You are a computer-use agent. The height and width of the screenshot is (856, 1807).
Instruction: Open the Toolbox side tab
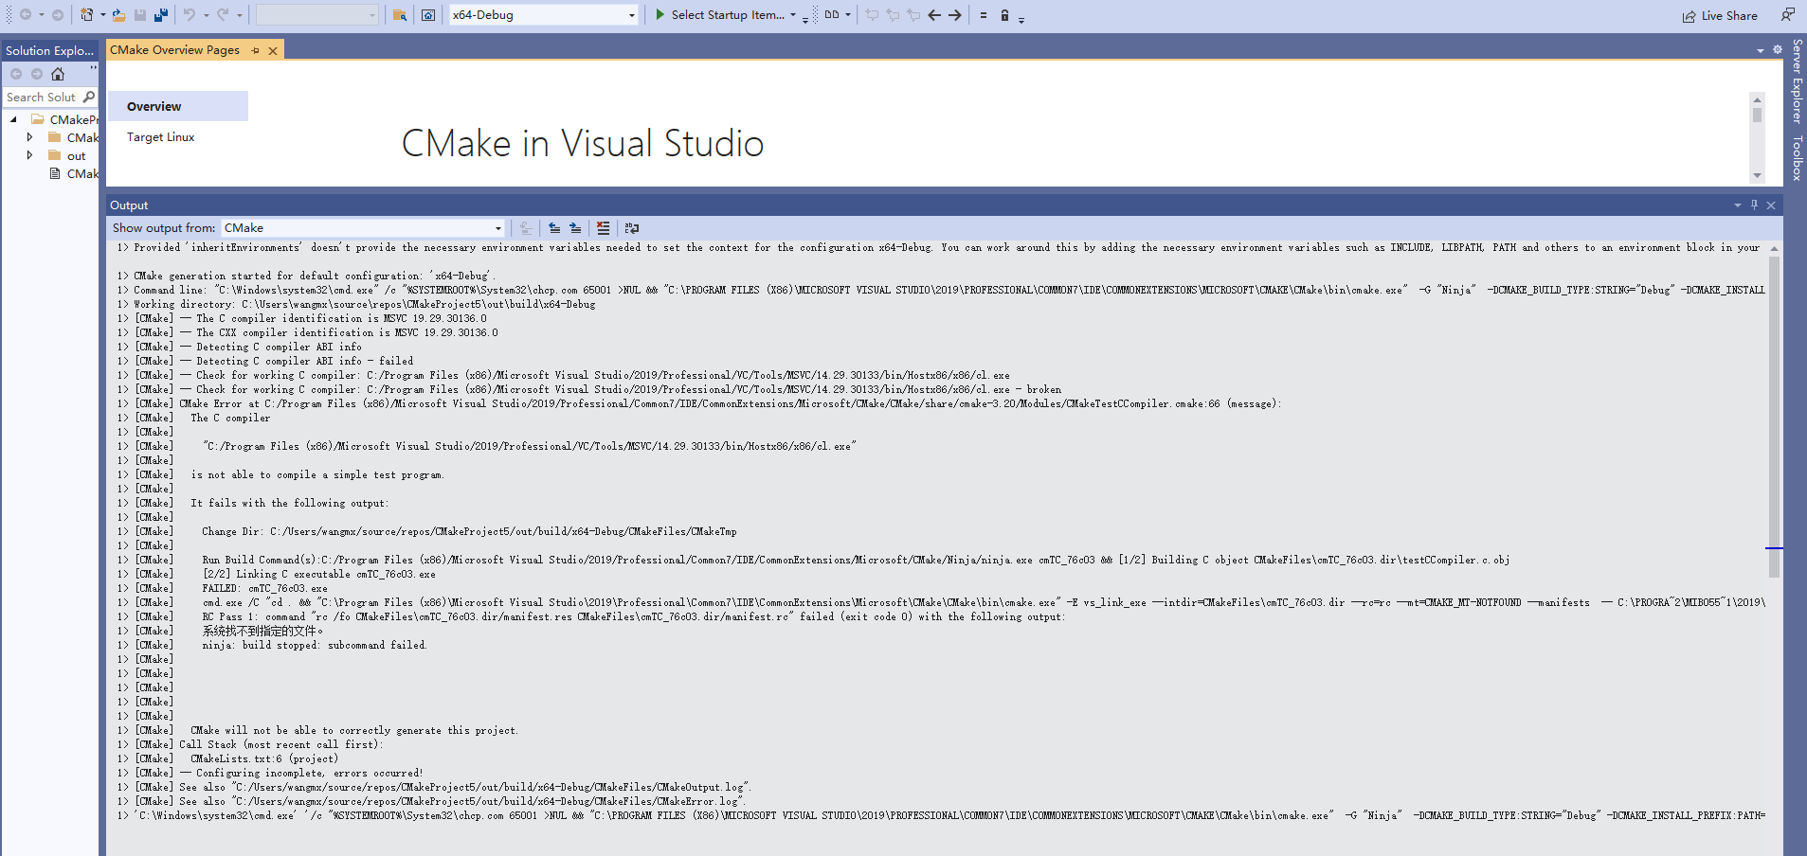pyautogui.click(x=1797, y=157)
